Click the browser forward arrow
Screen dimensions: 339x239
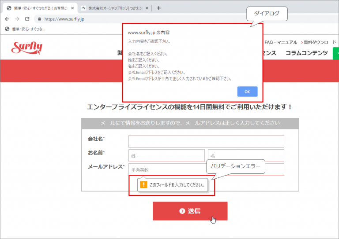pos(17,19)
